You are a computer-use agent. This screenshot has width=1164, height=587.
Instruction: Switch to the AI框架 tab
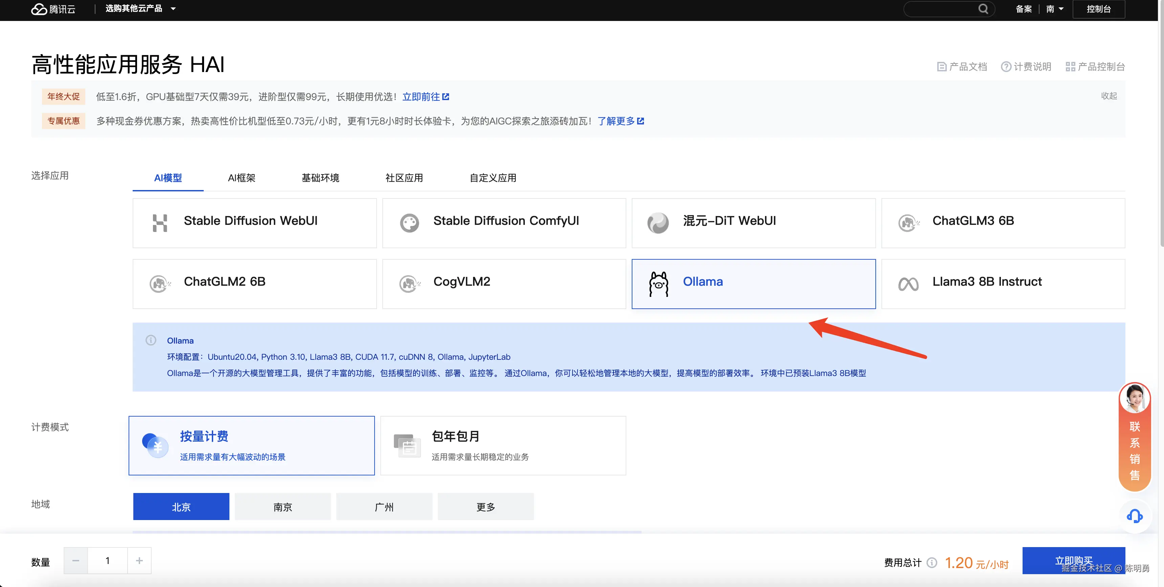[x=241, y=178]
